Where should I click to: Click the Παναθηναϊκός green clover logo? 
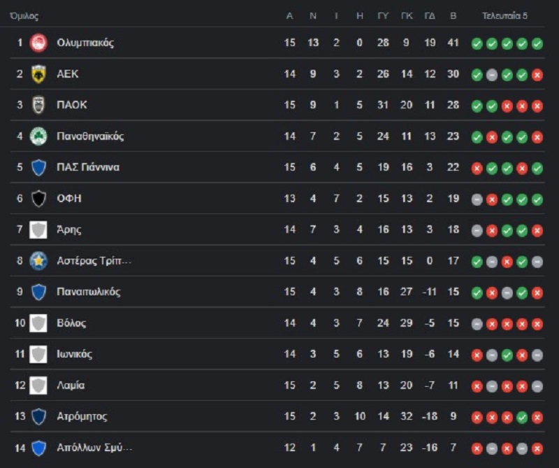click(38, 136)
